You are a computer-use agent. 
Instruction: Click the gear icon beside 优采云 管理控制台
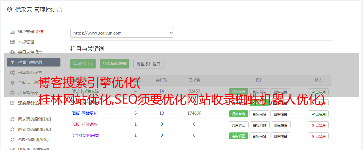pyautogui.click(x=9, y=9)
